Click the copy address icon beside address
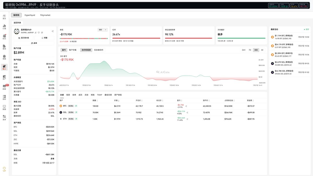The image size is (313, 176). coord(42,33)
